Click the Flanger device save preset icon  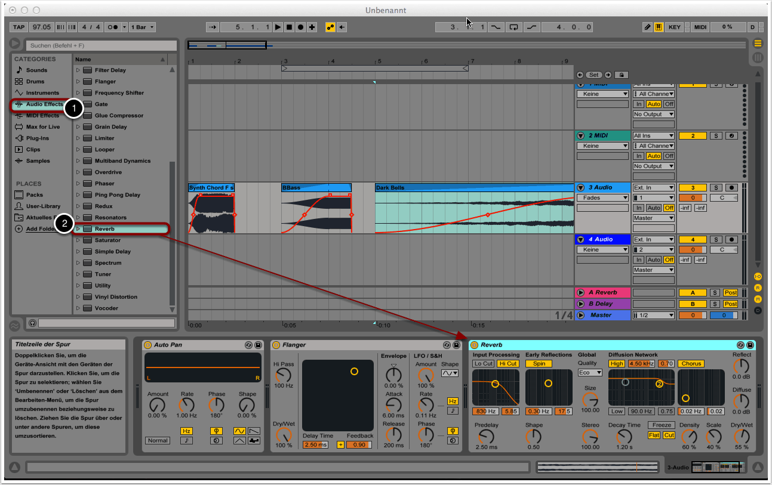coord(456,345)
